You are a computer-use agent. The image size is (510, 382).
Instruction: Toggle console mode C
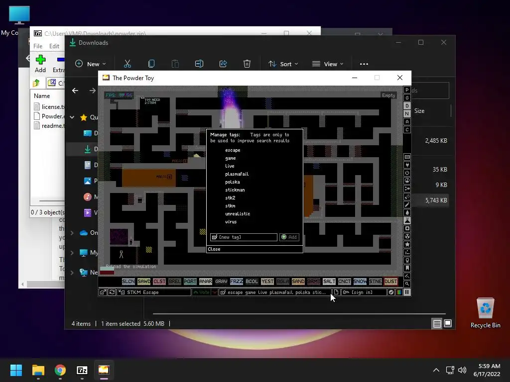click(407, 130)
